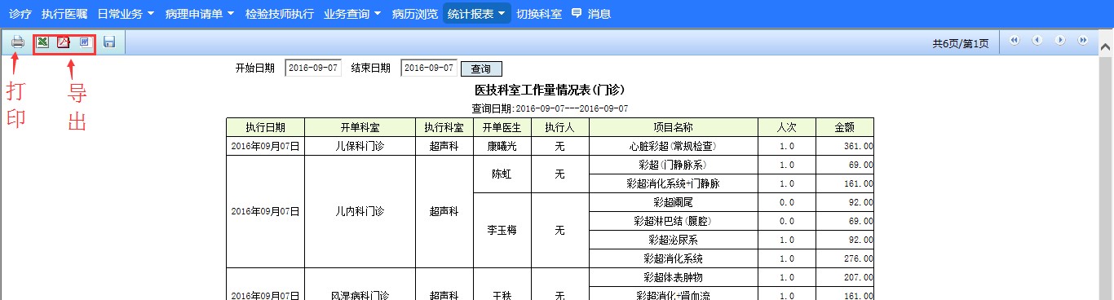Select the 彩超消化系统+门静脉 item
Screen dimensions: 1114x300
673,183
